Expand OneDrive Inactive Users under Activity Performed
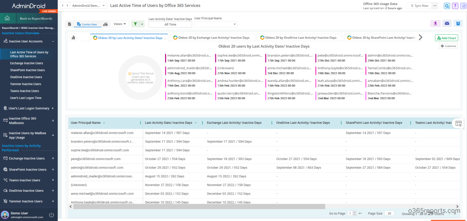 53,190
